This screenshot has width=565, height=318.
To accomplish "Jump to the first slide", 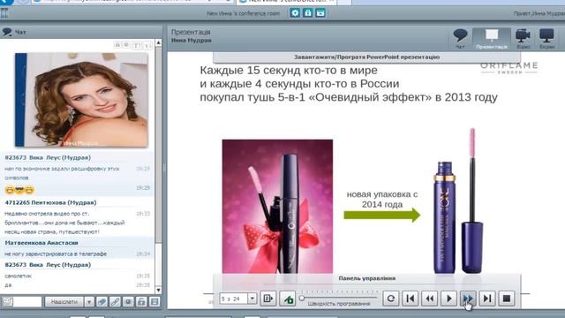I will [410, 299].
